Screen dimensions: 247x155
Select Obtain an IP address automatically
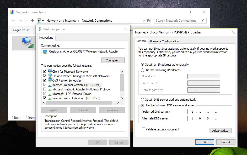coord(142,65)
